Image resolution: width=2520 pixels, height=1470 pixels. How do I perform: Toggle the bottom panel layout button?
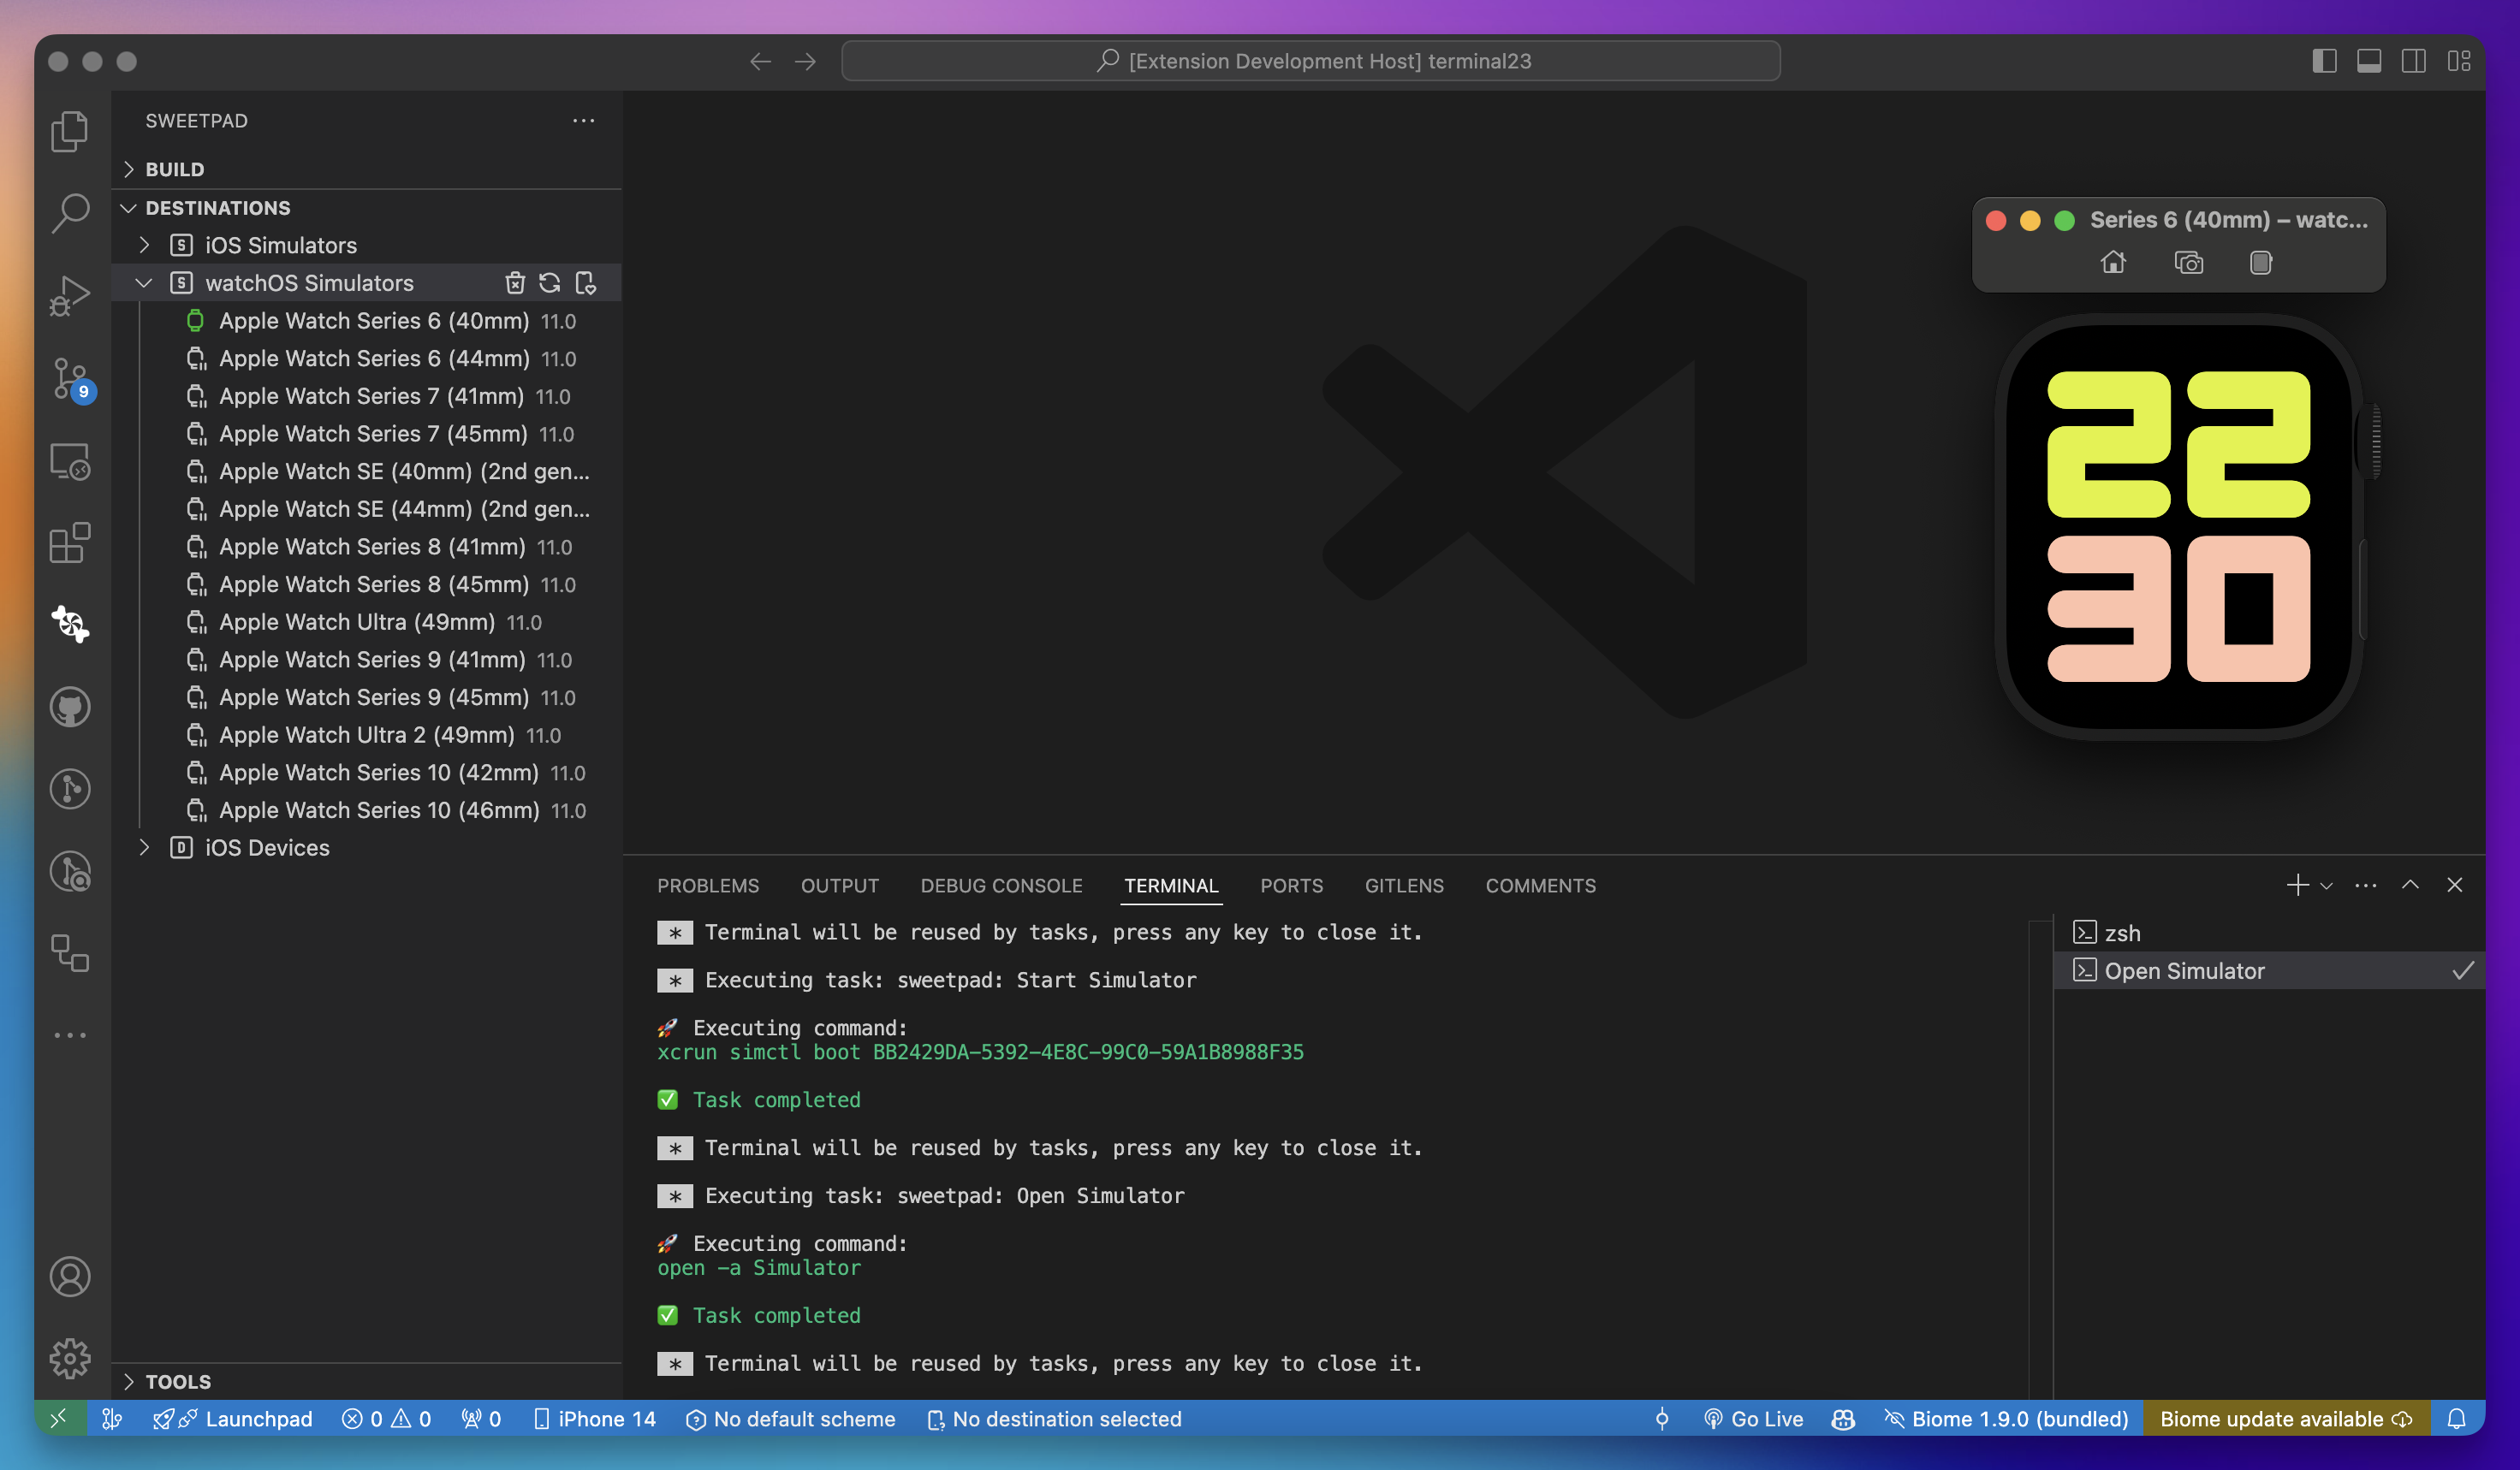point(2368,61)
